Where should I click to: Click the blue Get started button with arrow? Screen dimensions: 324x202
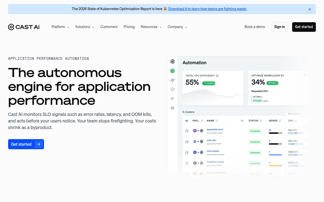point(26,144)
